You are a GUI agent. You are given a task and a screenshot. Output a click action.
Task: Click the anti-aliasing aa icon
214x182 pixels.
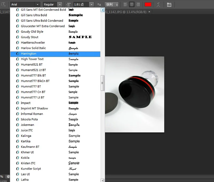[99, 5]
